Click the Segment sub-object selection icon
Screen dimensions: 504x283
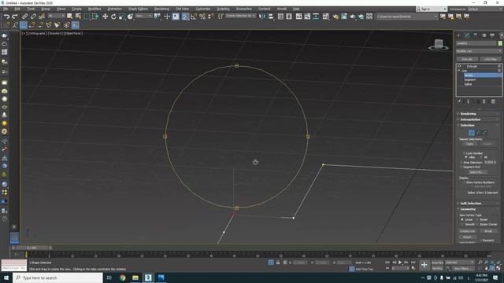click(478, 133)
